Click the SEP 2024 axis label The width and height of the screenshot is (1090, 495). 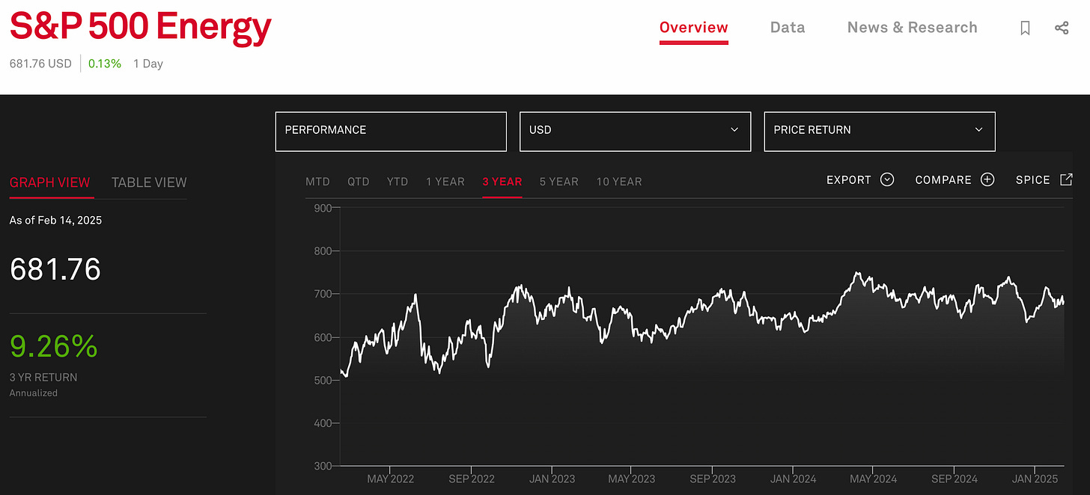pyautogui.click(x=954, y=479)
